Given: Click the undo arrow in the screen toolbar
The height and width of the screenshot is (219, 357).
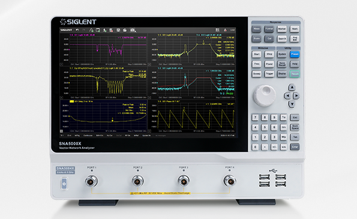Looking at the screenshot, I should tap(77, 30).
